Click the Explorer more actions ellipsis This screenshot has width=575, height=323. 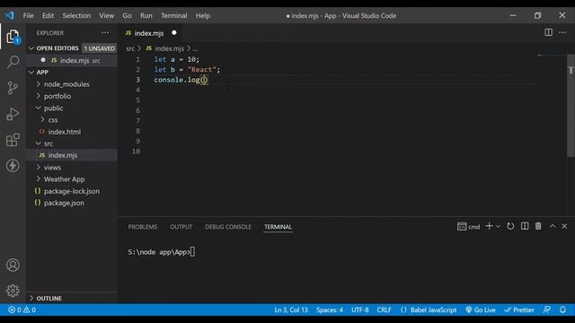point(105,32)
